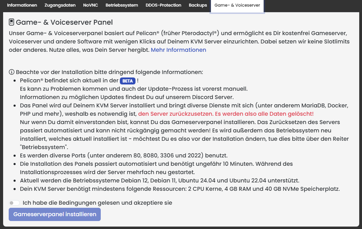Click the game controller icon beside the heading
The height and width of the screenshot is (229, 362).
(11, 22)
